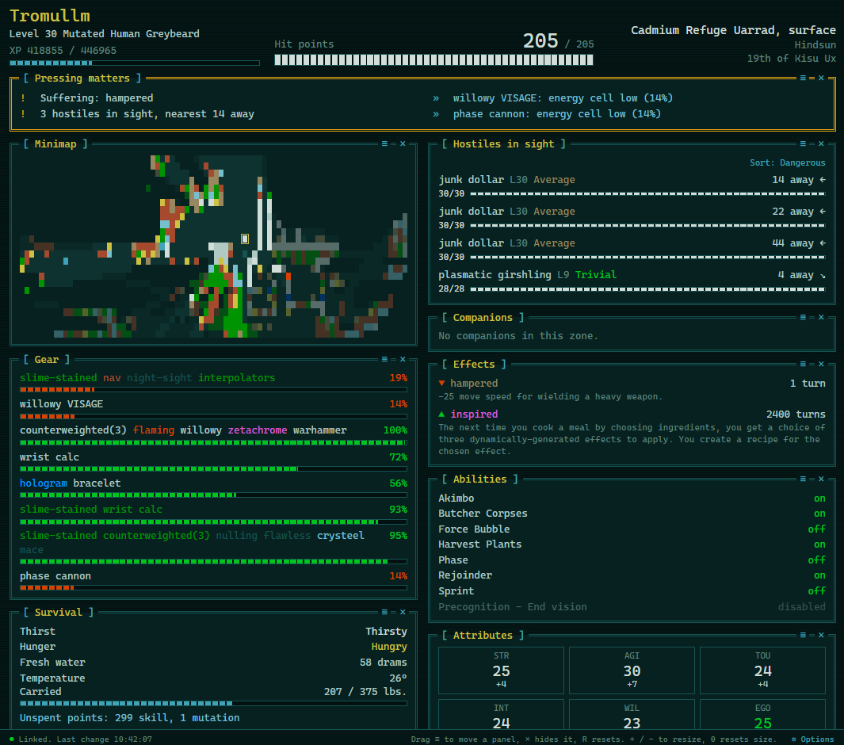Click the location text Cadmium Refuge Uarrad, surface
Screen dimensions: 844x745
click(734, 30)
